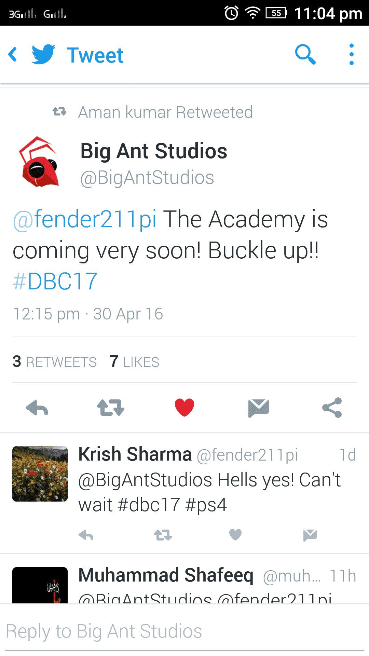Open the @fender211pi mention link
The height and width of the screenshot is (656, 369).
(x=85, y=219)
